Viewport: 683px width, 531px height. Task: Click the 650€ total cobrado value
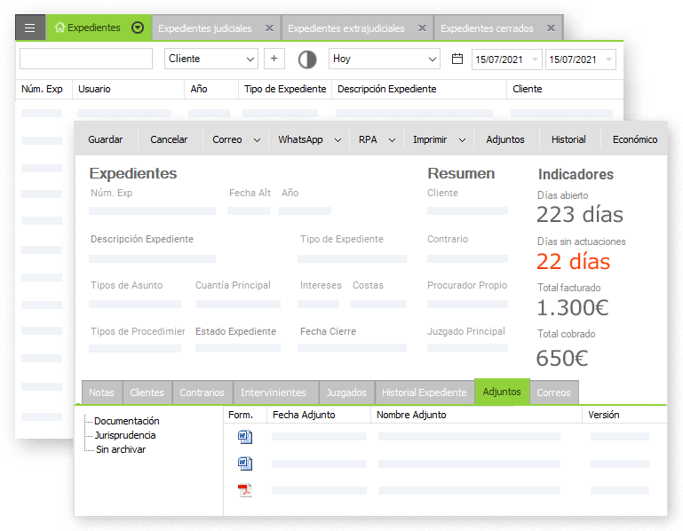[x=562, y=359]
